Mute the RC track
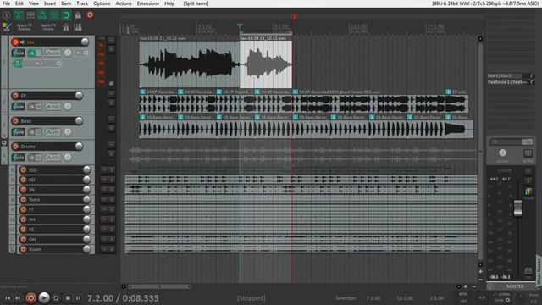542x305 pixels. tap(103, 230)
